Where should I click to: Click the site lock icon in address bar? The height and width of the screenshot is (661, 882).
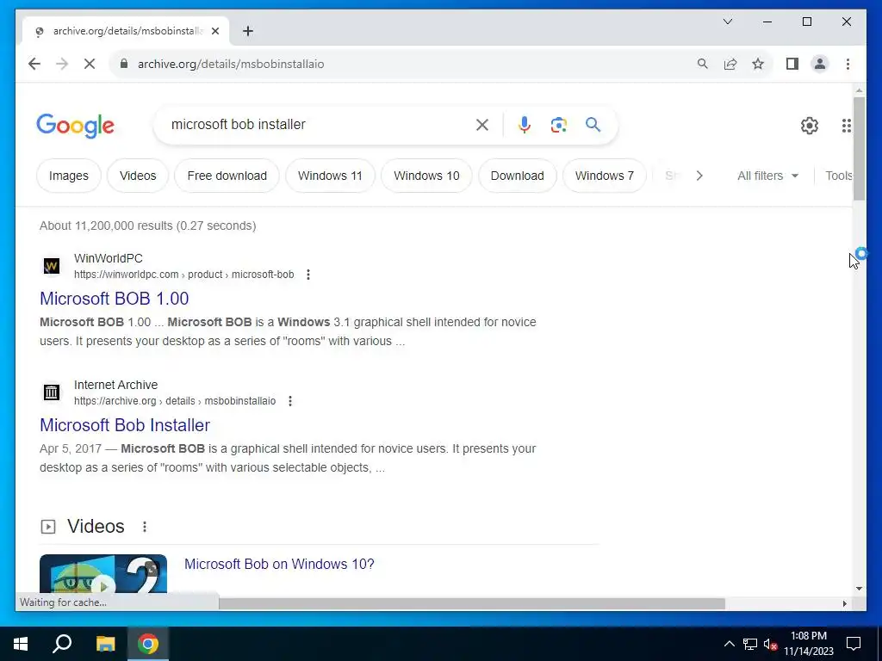click(x=124, y=64)
